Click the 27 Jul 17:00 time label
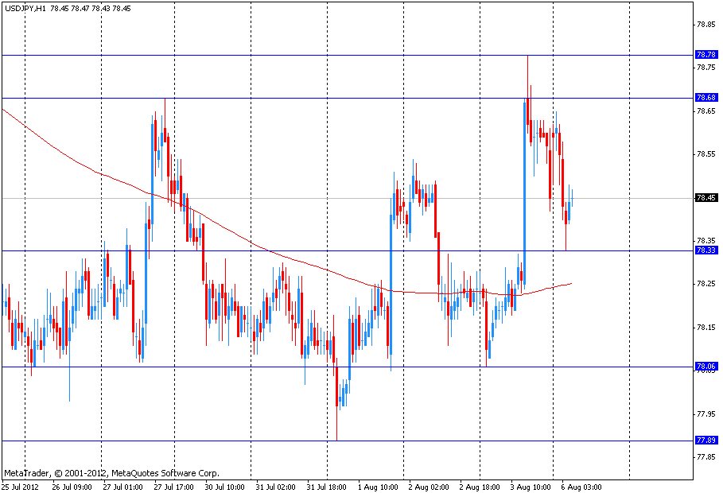 pos(173,487)
